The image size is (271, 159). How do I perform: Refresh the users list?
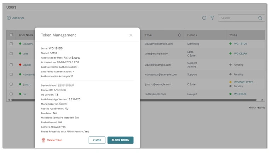coord(204,18)
